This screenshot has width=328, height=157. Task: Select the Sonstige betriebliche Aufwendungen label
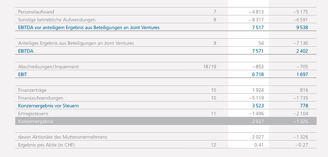point(57,19)
